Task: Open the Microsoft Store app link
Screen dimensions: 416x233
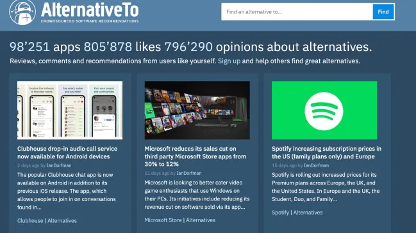Action: pos(163,220)
